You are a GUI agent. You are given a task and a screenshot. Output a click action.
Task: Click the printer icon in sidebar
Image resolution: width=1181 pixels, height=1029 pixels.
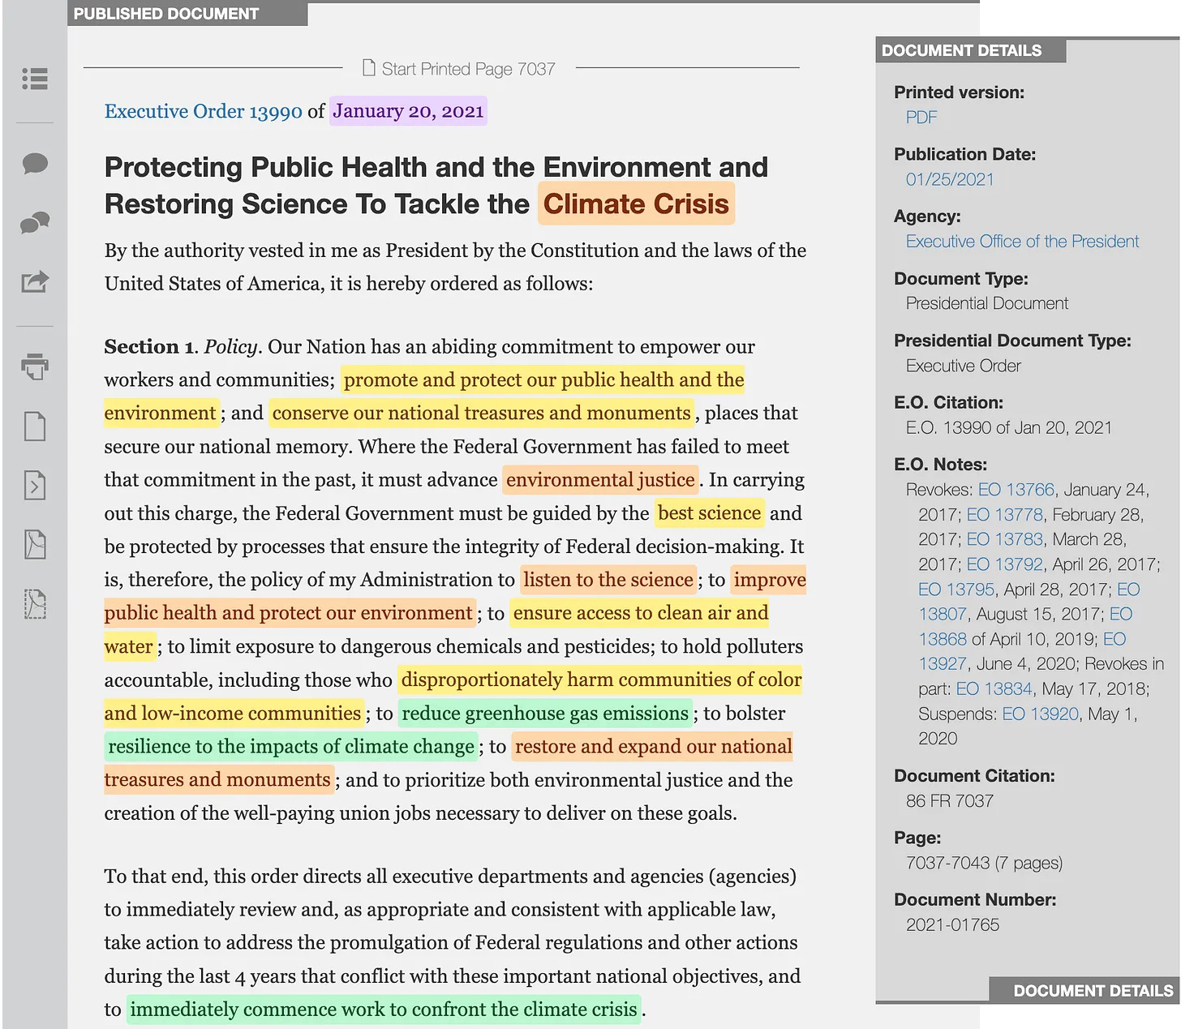click(35, 367)
